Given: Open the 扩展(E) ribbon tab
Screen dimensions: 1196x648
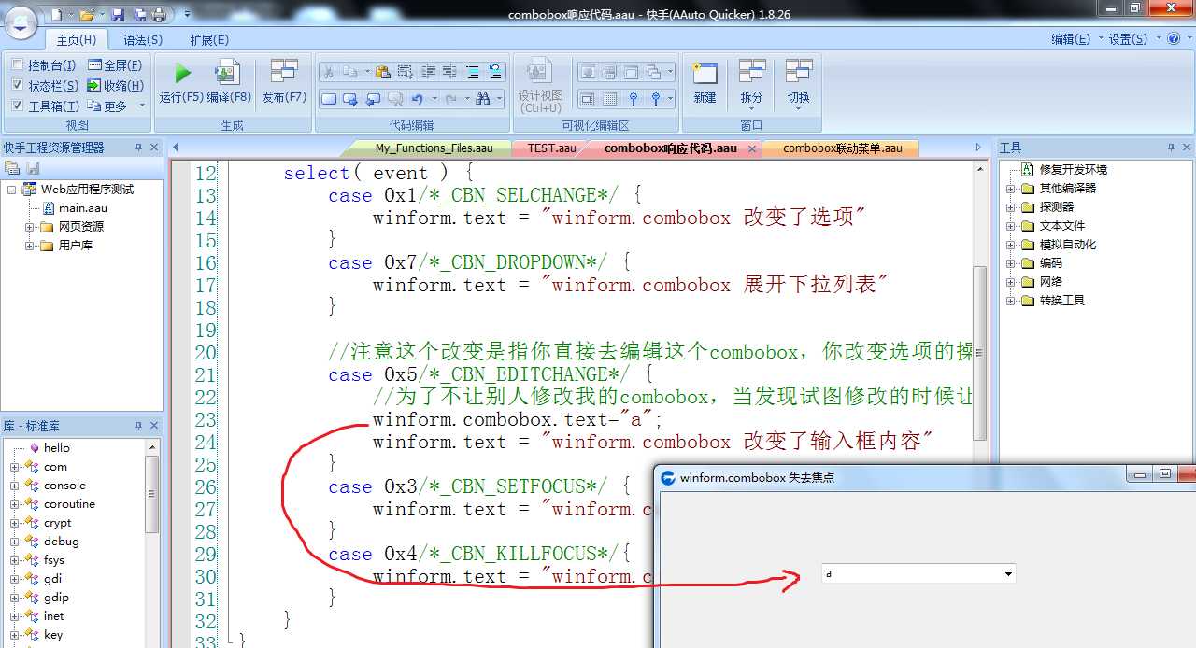Looking at the screenshot, I should coord(209,39).
